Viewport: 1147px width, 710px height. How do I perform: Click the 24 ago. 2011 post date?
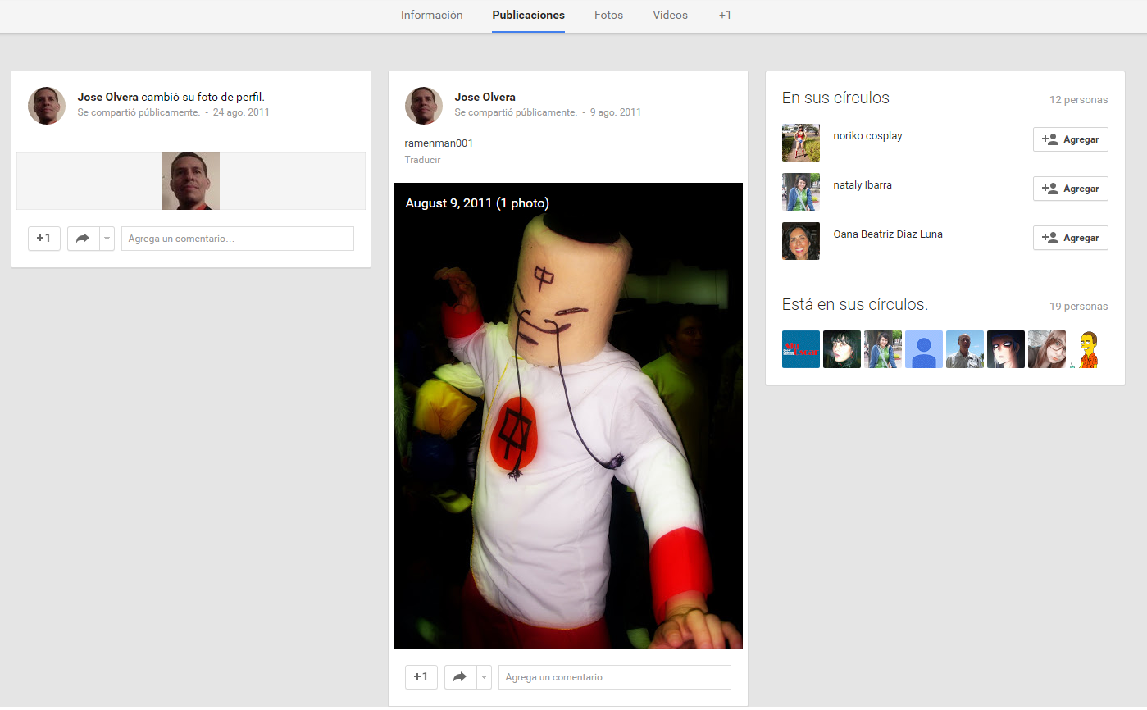(241, 112)
